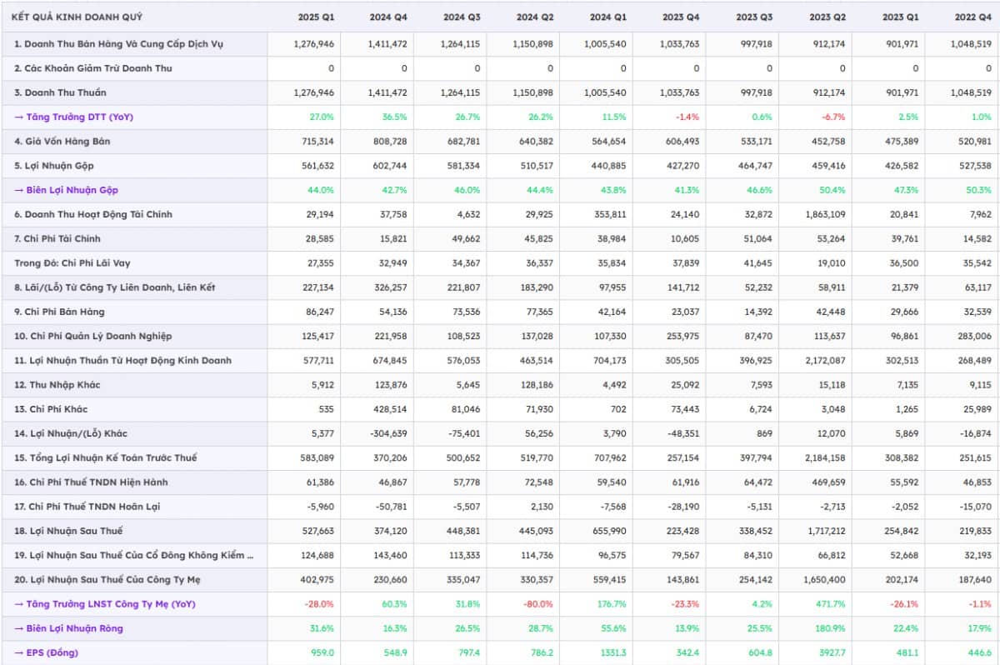This screenshot has height=665, width=1000.
Task: Click the 2023 Q2 column header
Action: [x=827, y=17]
